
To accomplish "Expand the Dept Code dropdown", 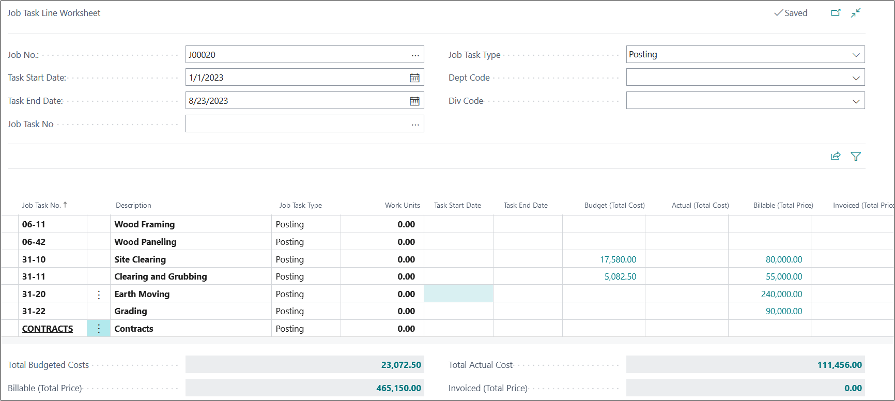I will pos(856,78).
